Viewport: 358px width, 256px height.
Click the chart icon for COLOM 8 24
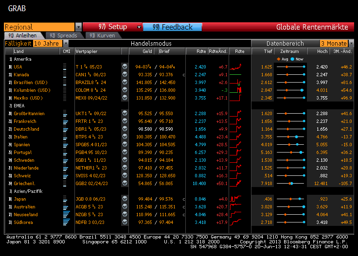[x=125, y=90]
